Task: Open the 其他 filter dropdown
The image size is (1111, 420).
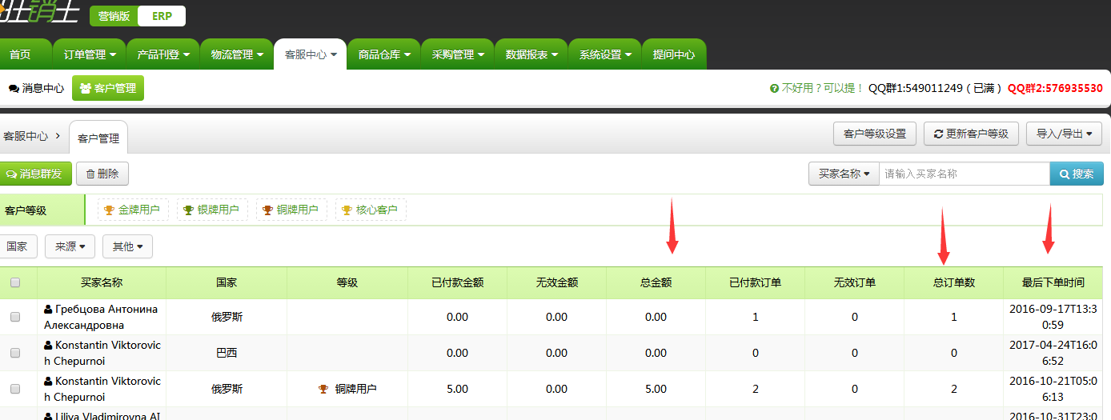Action: point(127,246)
